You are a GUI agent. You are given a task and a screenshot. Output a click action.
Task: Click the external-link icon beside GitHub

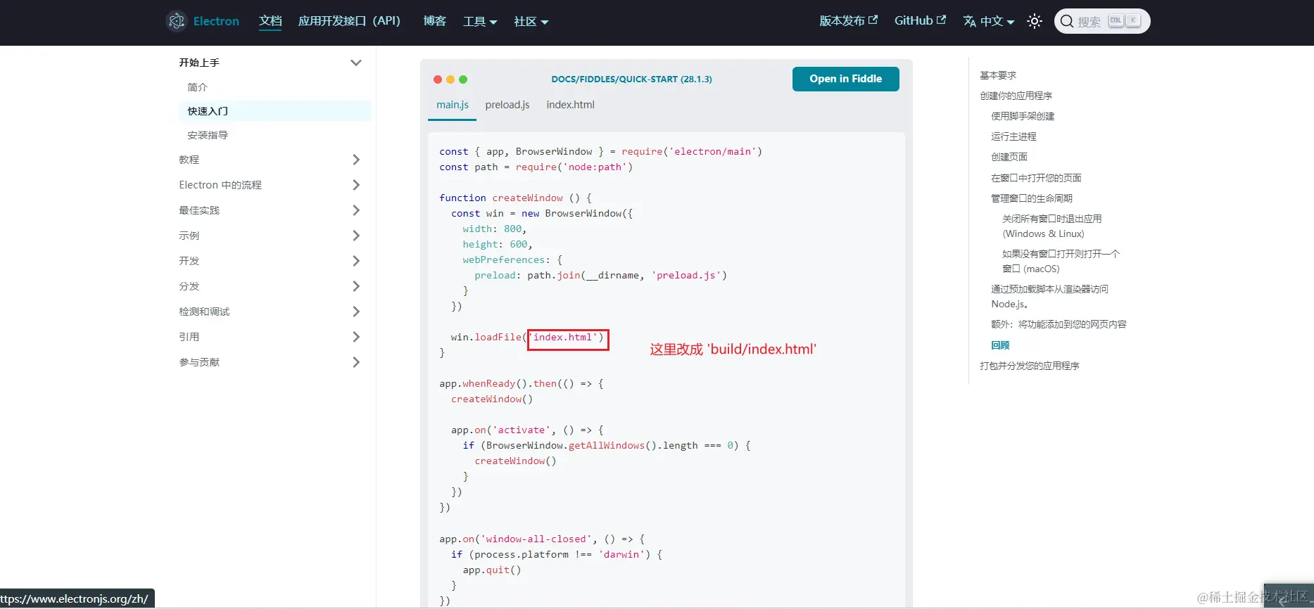[941, 20]
